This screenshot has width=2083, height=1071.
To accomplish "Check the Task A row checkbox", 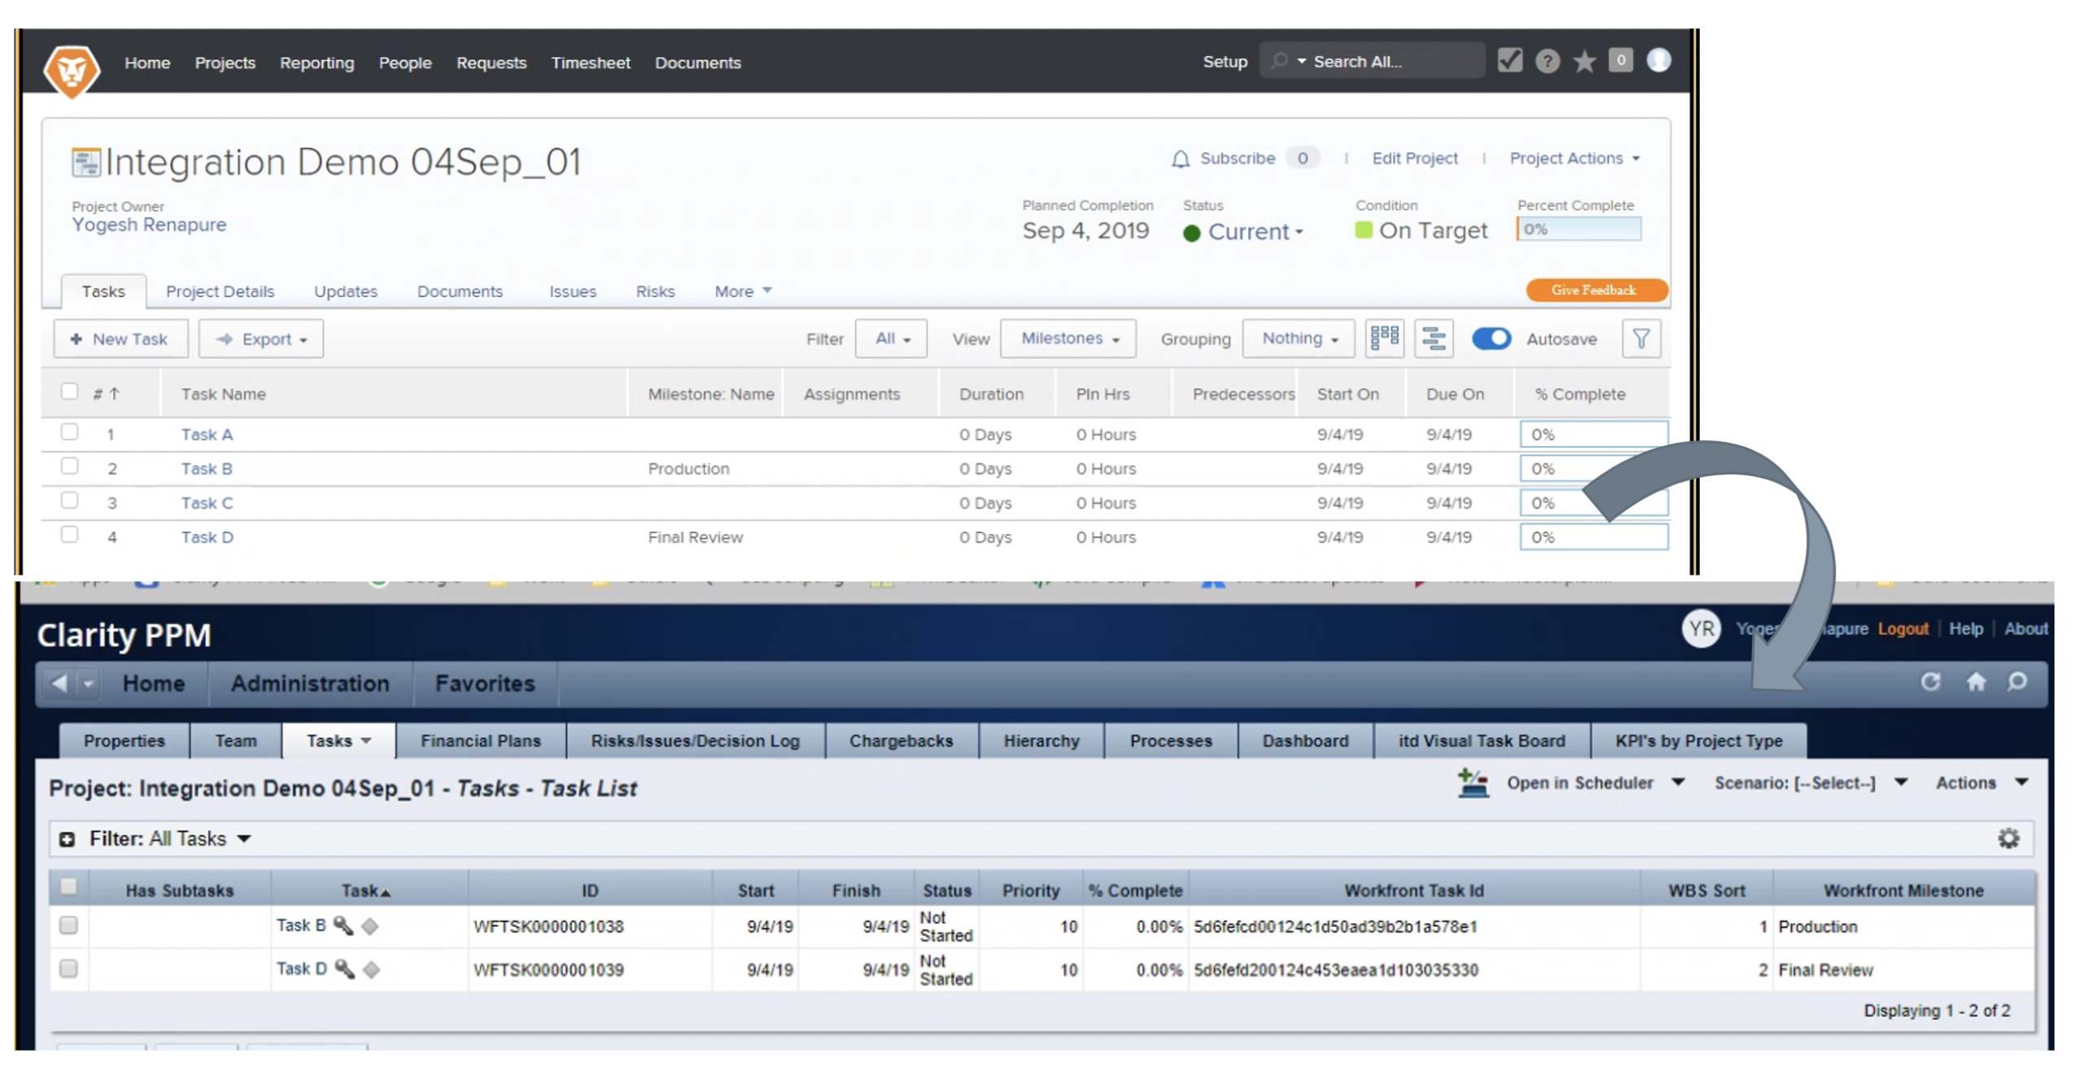I will pyautogui.click(x=70, y=432).
